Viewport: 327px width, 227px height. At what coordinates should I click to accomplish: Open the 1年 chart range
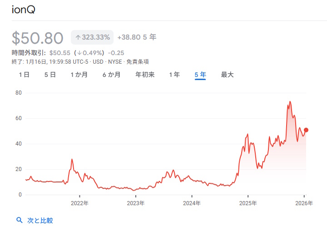tap(174, 75)
